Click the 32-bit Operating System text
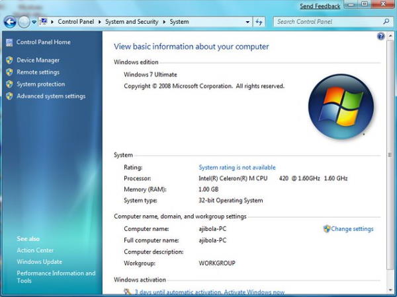397x297 pixels. point(231,201)
